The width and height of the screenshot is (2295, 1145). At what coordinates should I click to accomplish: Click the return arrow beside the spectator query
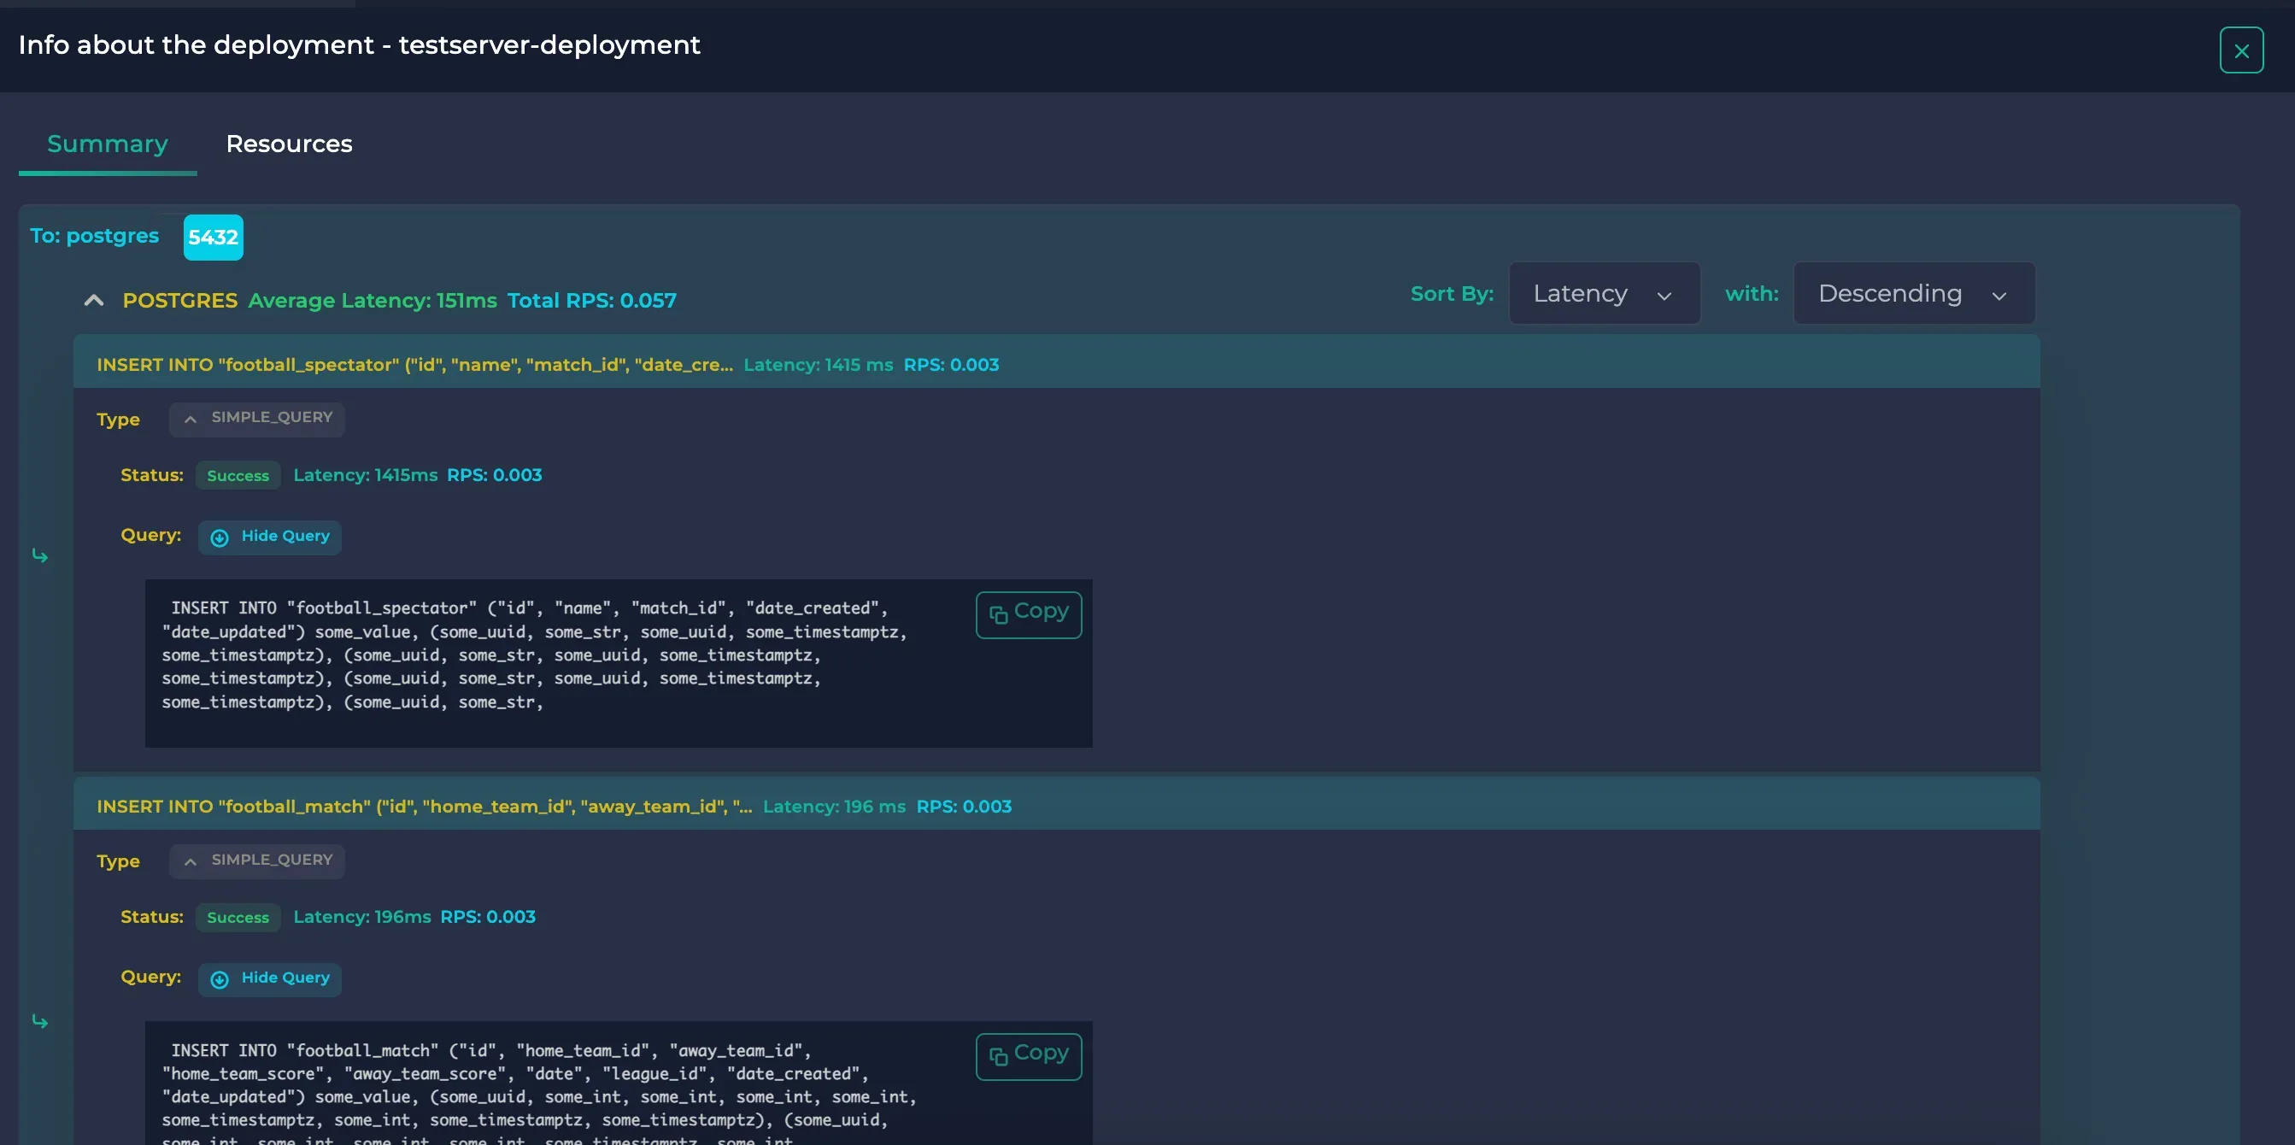[x=41, y=555]
